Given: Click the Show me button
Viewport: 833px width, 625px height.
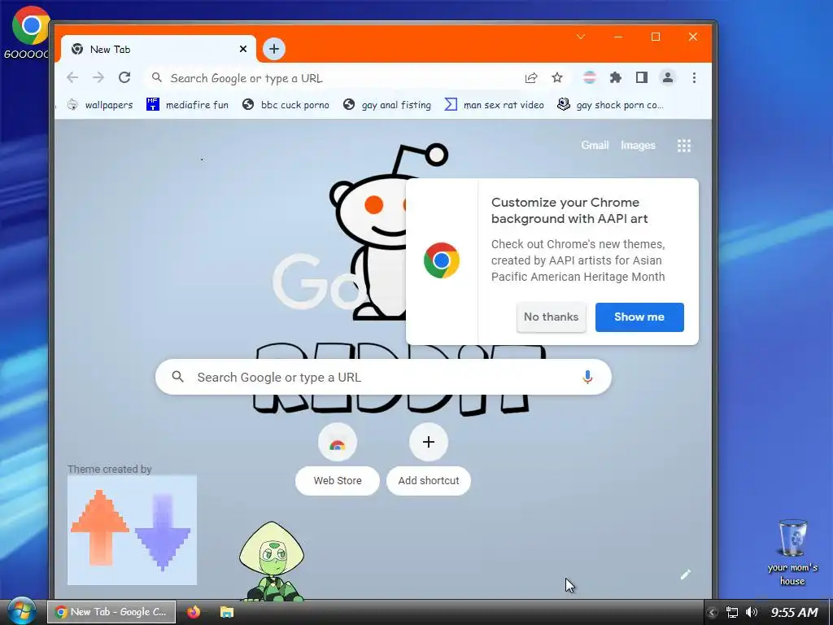Looking at the screenshot, I should (x=639, y=317).
